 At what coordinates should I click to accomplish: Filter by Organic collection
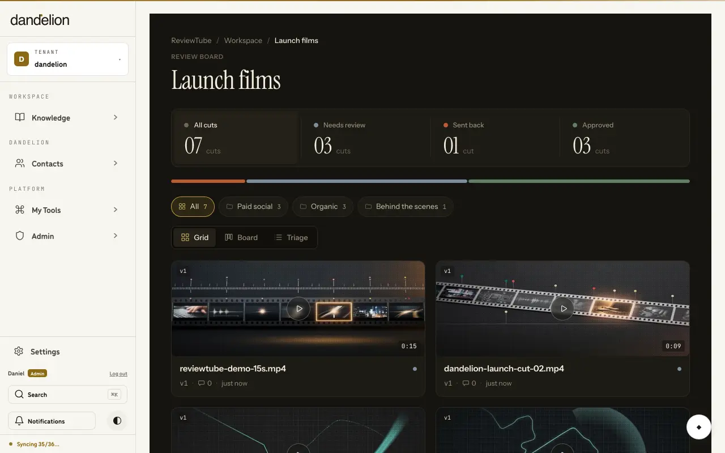323,207
